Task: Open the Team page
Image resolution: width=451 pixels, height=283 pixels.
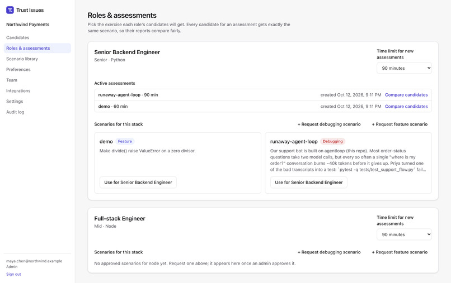Action: pyautogui.click(x=12, y=80)
